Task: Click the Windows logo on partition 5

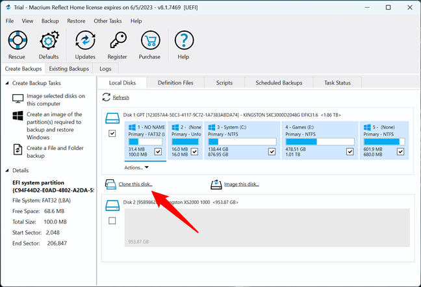Action: point(367,127)
